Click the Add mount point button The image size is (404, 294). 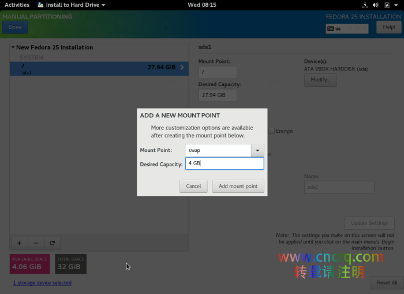pos(238,186)
